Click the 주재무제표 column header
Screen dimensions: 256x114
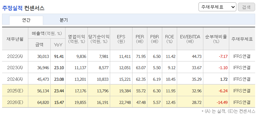pos(242,39)
